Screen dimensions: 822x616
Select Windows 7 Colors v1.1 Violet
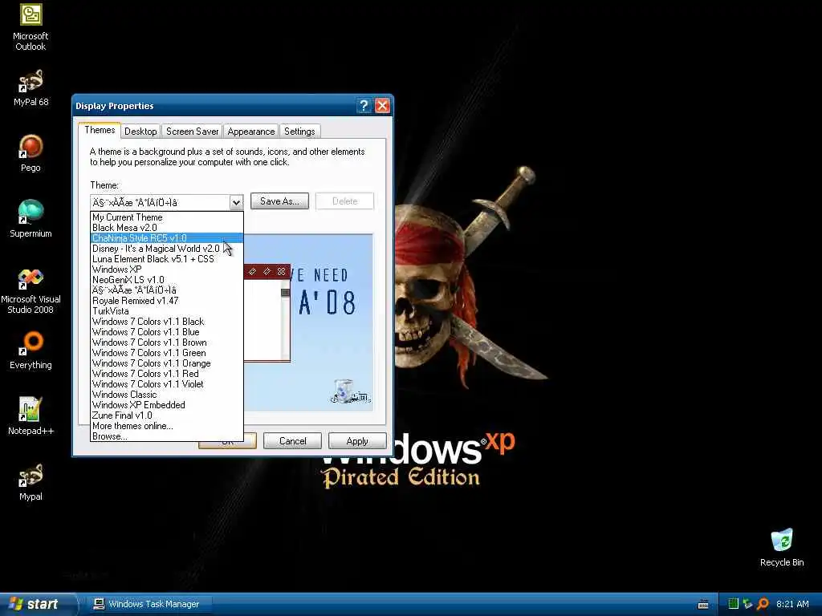pyautogui.click(x=167, y=384)
